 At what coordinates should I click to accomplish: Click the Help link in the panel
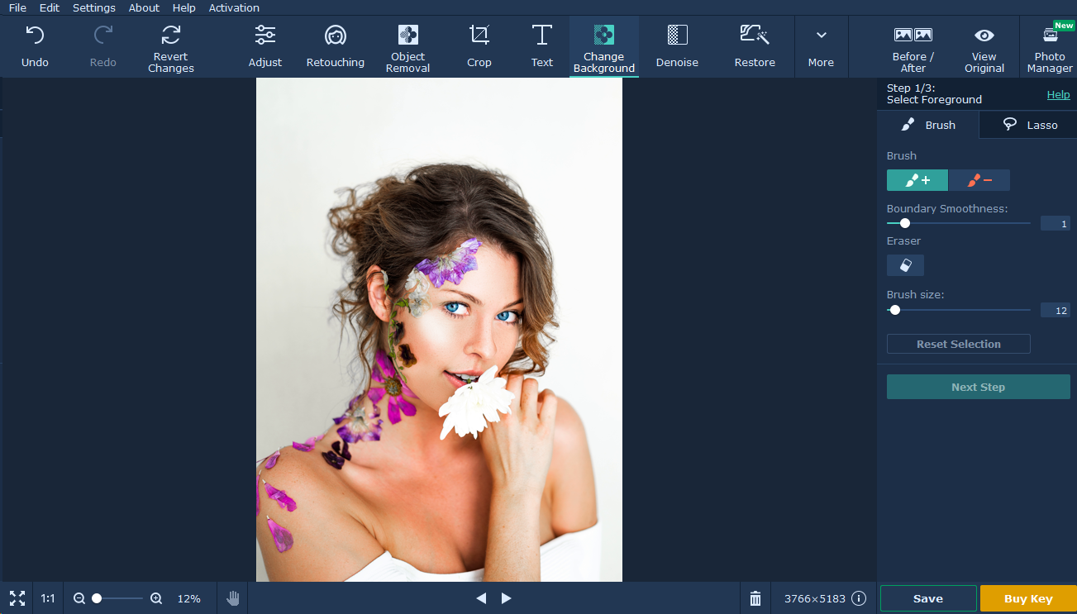(x=1058, y=94)
